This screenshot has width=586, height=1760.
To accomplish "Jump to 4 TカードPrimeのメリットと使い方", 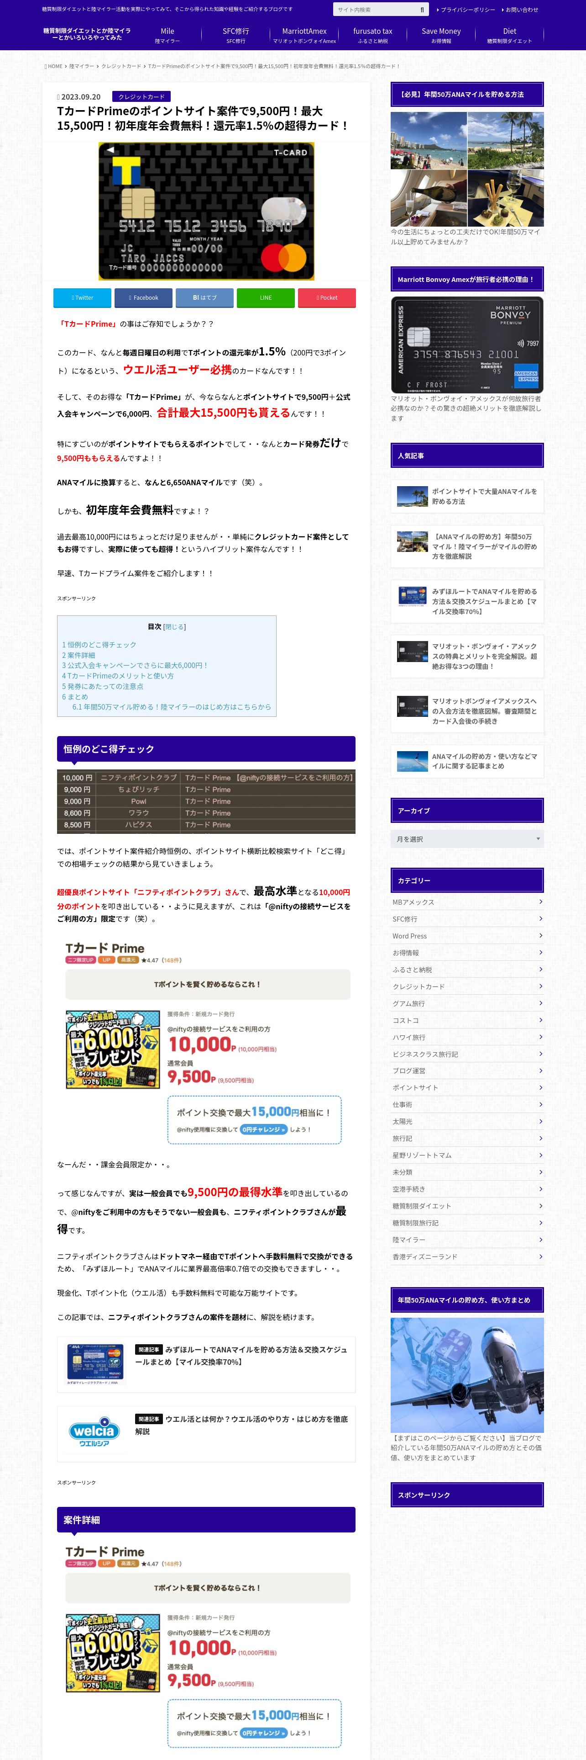I will click(x=118, y=676).
